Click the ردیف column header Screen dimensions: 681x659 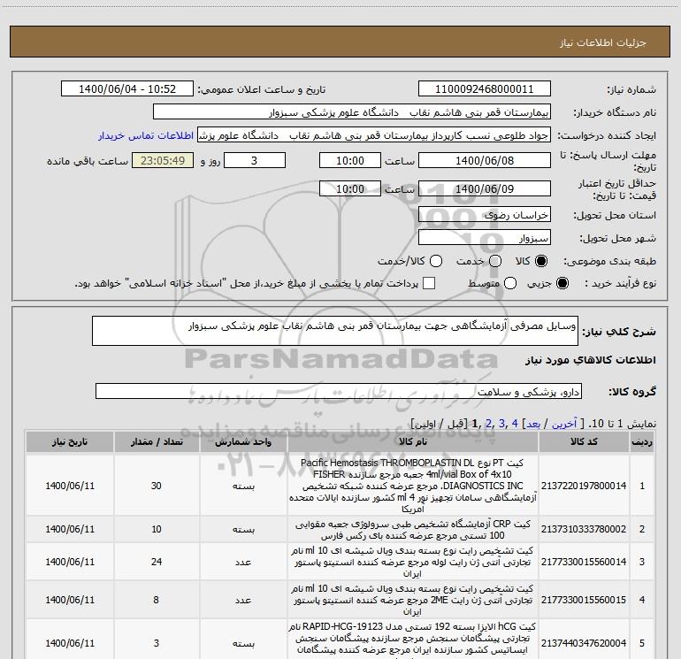642,441
